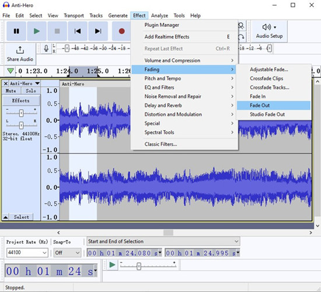Select Adjustable Fade... option

point(274,69)
